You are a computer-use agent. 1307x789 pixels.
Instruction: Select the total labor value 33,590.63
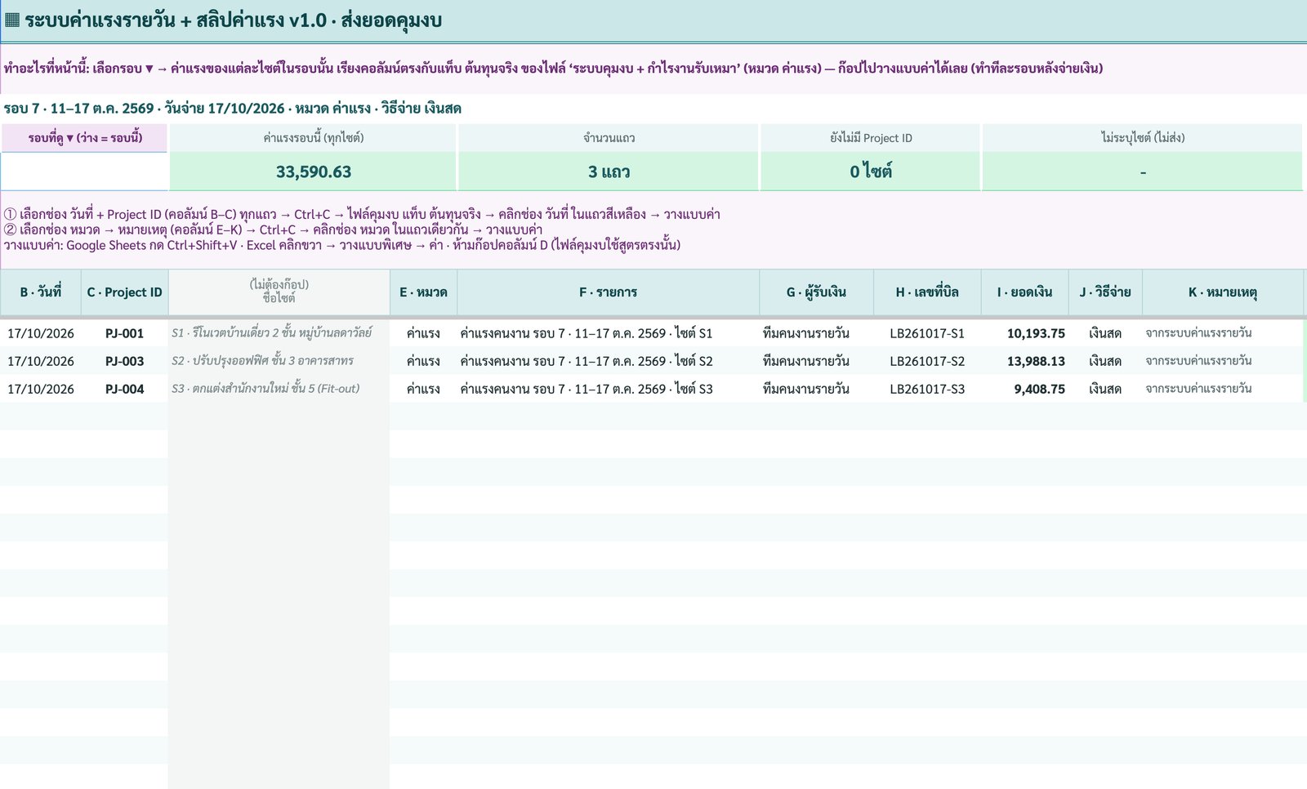pos(314,172)
